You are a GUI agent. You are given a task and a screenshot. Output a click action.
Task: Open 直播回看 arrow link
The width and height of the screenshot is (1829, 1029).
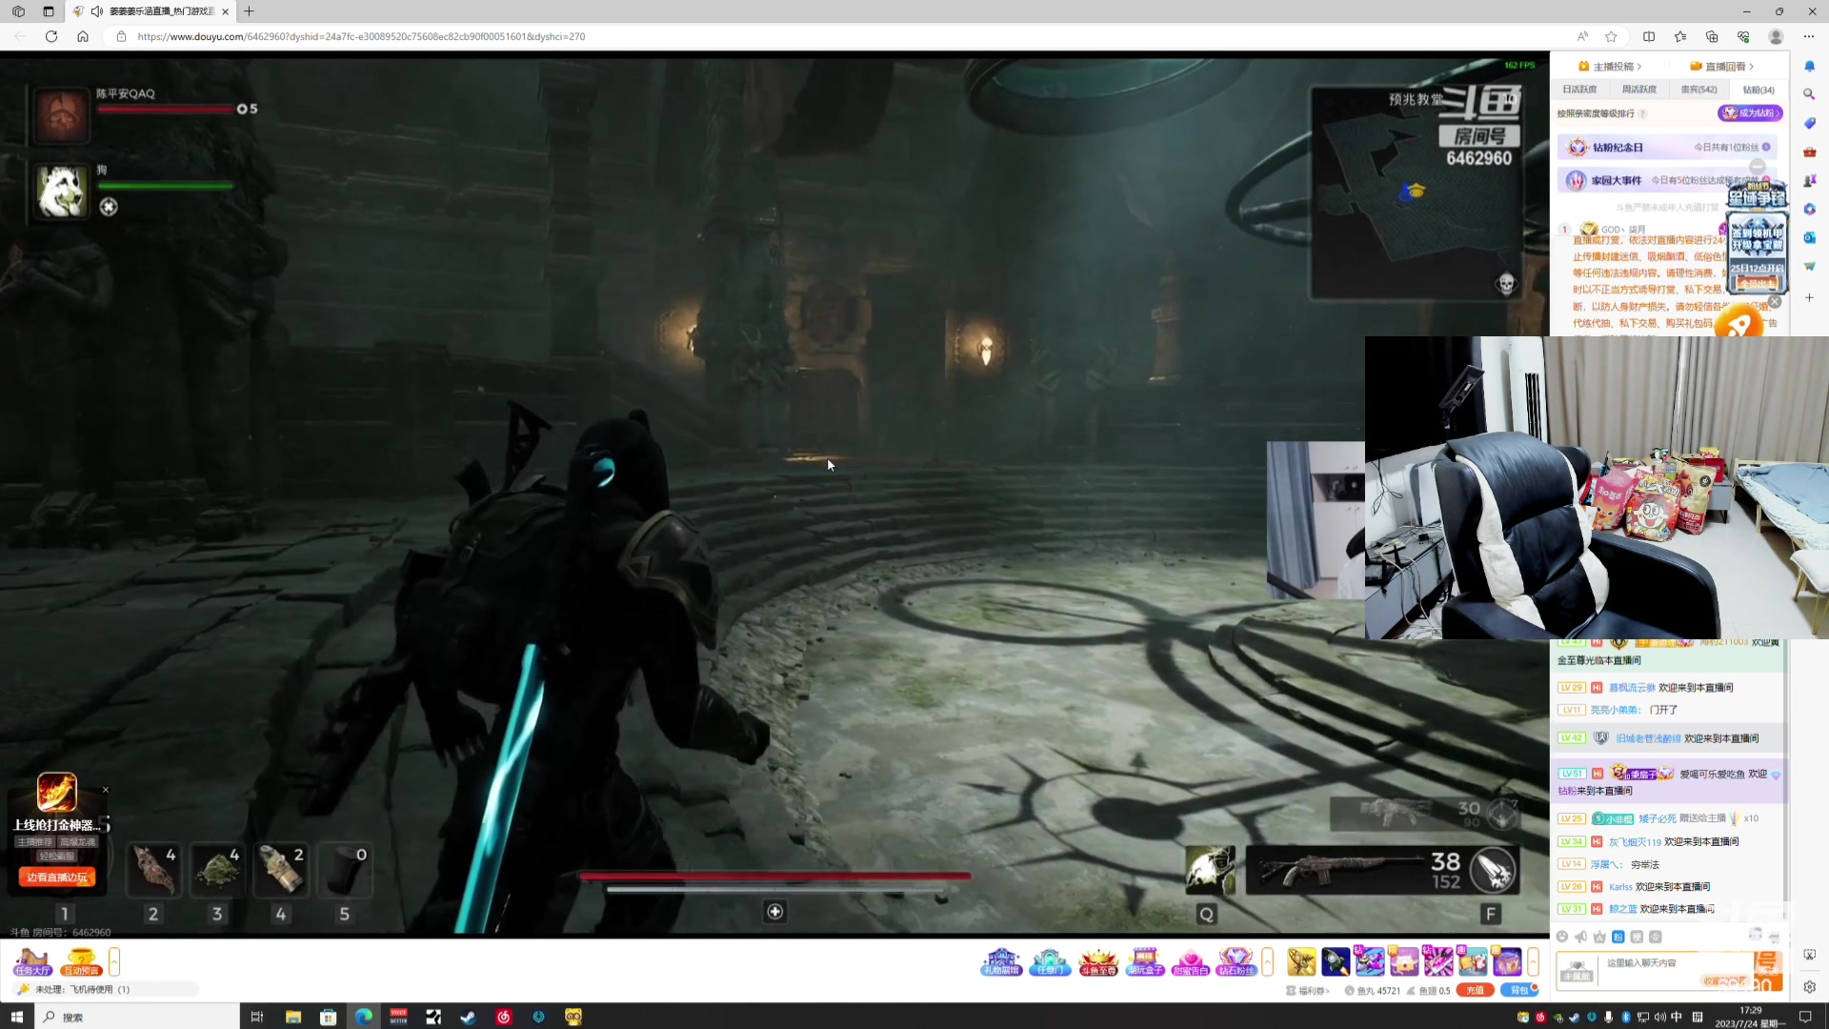[x=1722, y=67]
